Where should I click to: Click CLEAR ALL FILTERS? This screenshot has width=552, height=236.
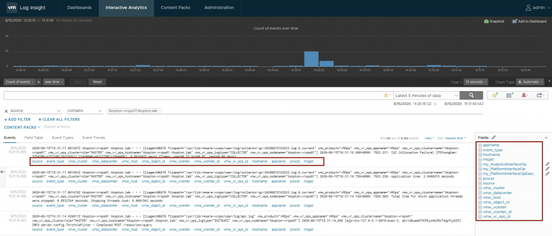pyautogui.click(x=59, y=120)
